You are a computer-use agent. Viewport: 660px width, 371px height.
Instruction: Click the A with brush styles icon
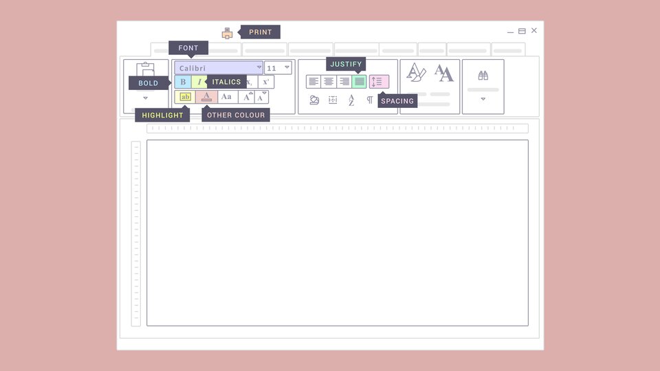(x=416, y=72)
